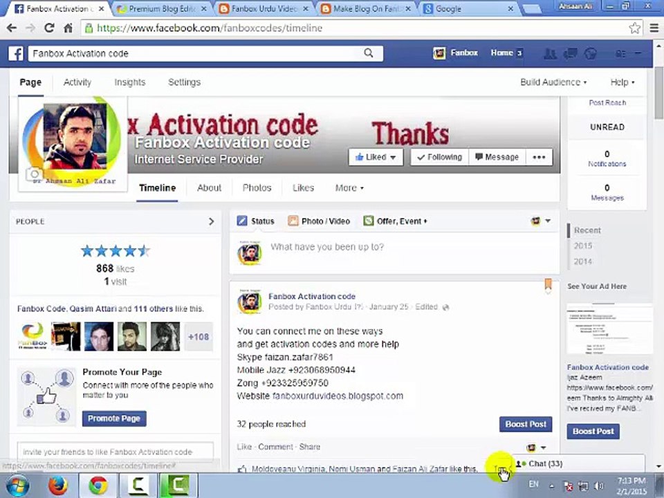Toggle the Following button
664x498 pixels.
pos(440,157)
